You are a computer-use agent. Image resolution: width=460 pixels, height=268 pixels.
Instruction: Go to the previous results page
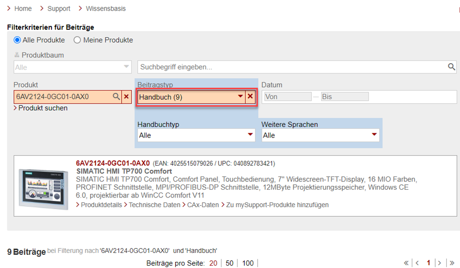[x=417, y=263]
